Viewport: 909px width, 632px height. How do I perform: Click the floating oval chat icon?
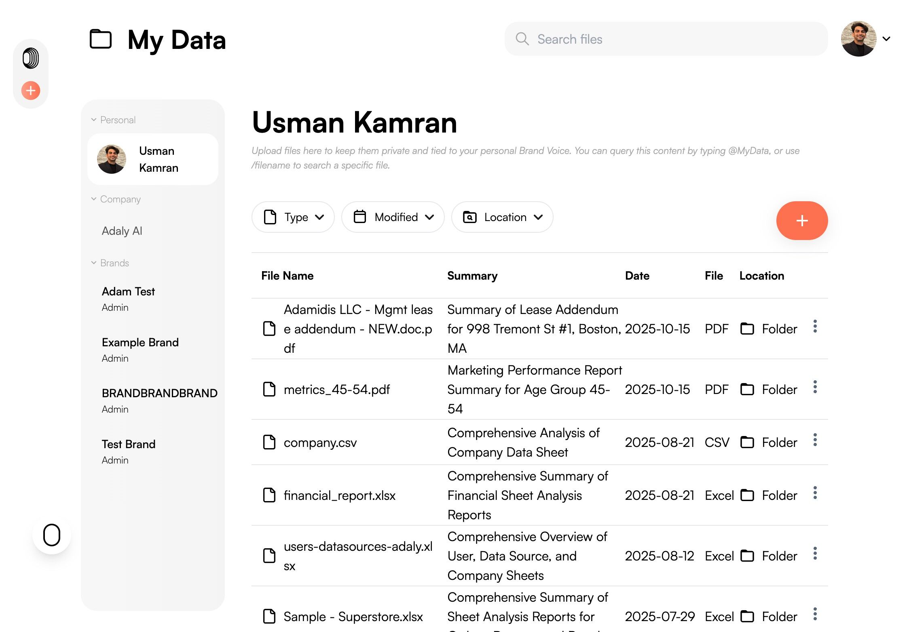(x=52, y=535)
